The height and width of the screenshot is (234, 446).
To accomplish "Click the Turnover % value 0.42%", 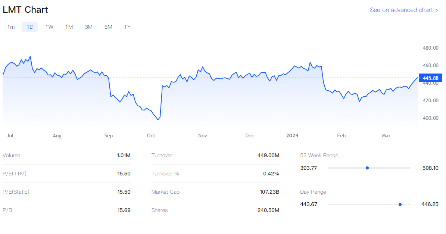I will [271, 174].
